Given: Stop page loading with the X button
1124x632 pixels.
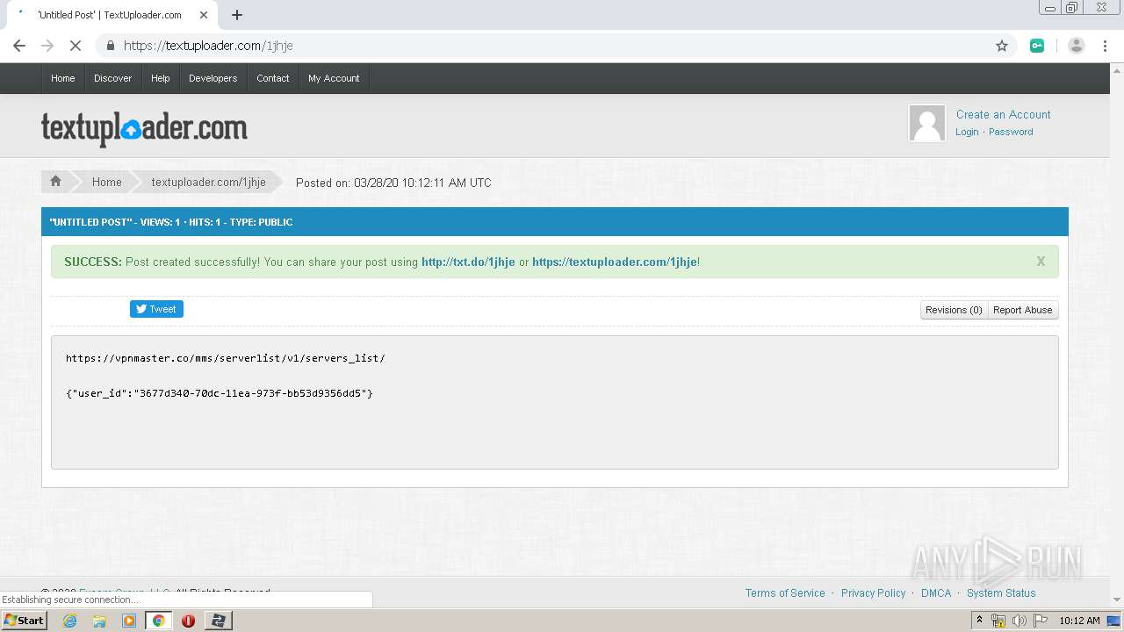Looking at the screenshot, I should (76, 46).
